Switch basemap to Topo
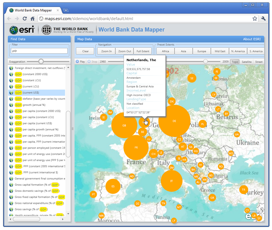 [235, 62]
